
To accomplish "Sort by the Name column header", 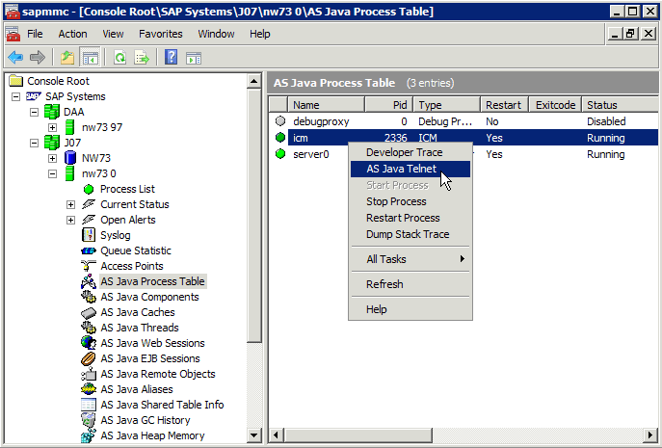I will [326, 105].
